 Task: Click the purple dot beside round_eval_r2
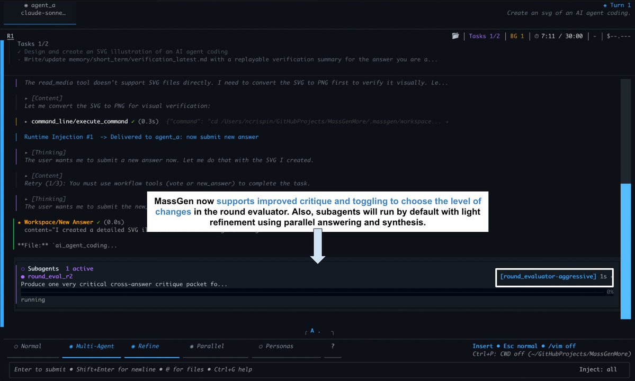coord(23,277)
